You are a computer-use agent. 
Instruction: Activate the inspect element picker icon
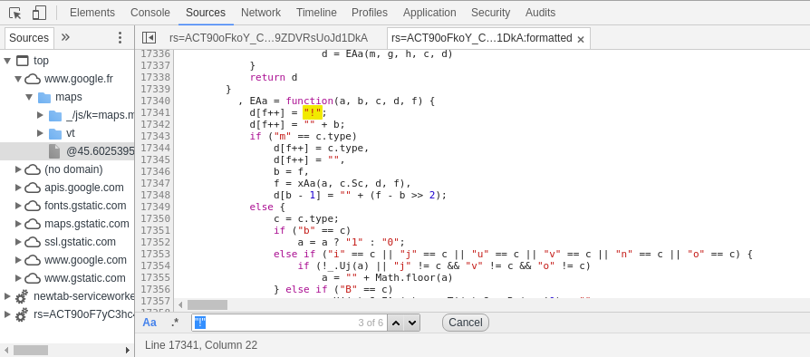[x=15, y=13]
